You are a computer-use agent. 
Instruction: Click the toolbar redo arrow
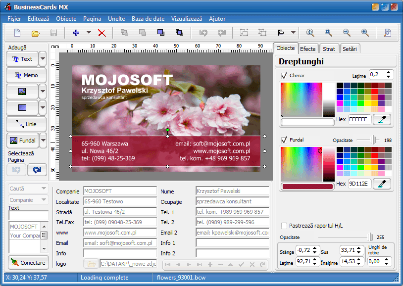point(221,33)
